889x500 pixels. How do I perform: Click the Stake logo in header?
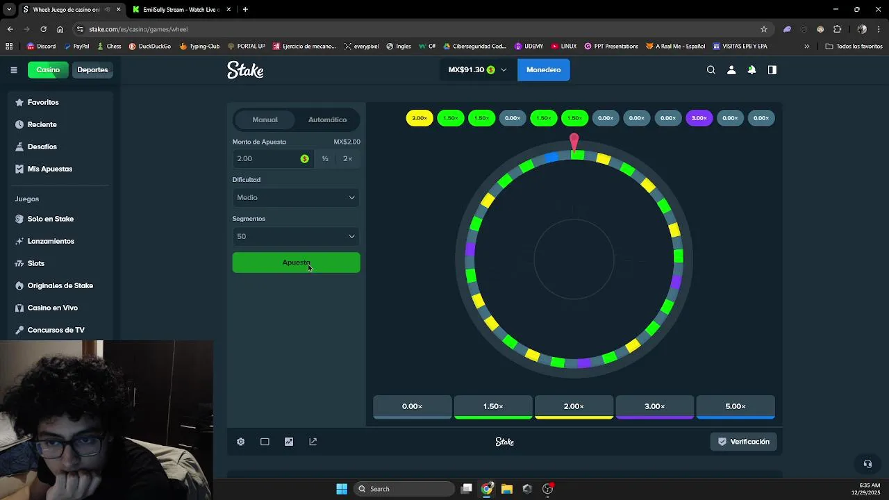pos(245,70)
